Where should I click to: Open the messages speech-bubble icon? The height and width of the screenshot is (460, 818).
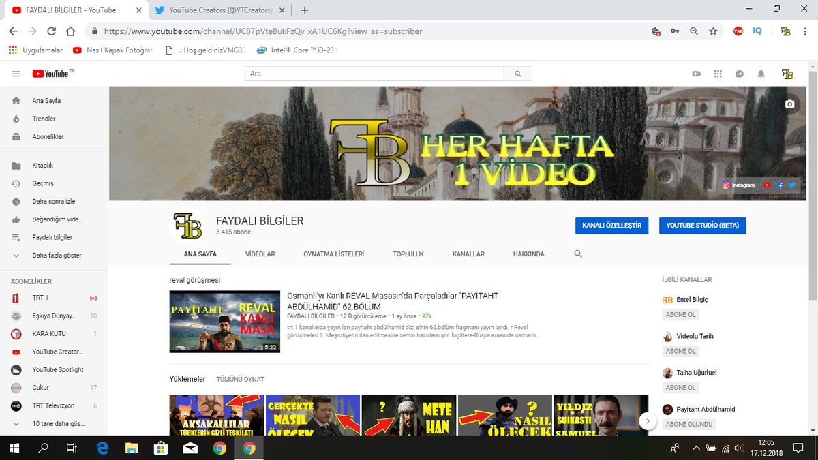pyautogui.click(x=740, y=74)
